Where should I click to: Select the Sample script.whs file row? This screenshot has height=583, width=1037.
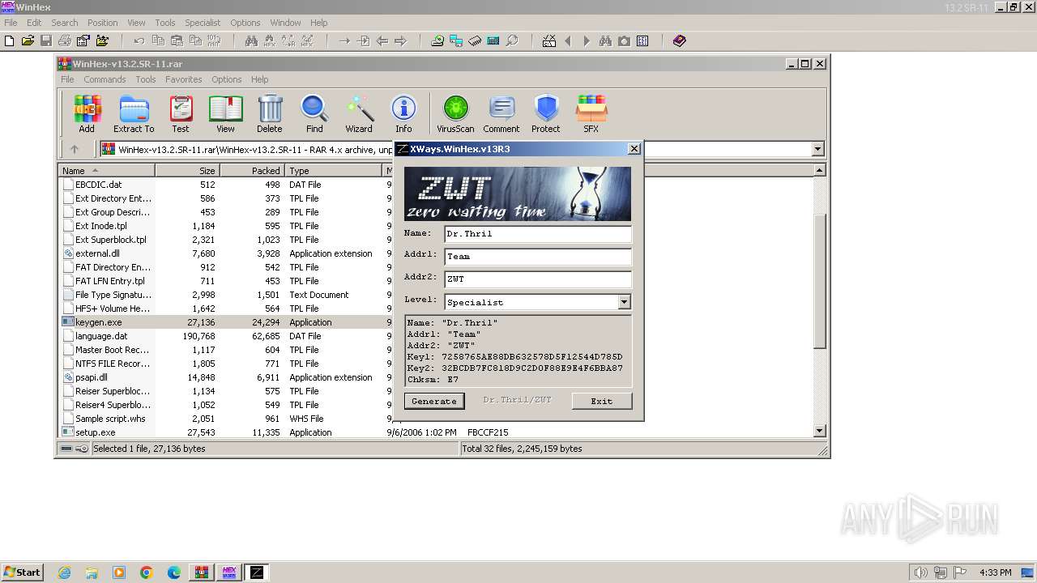pyautogui.click(x=227, y=419)
